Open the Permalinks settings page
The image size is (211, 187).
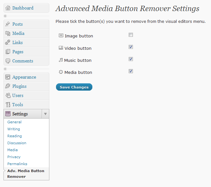click(x=17, y=164)
